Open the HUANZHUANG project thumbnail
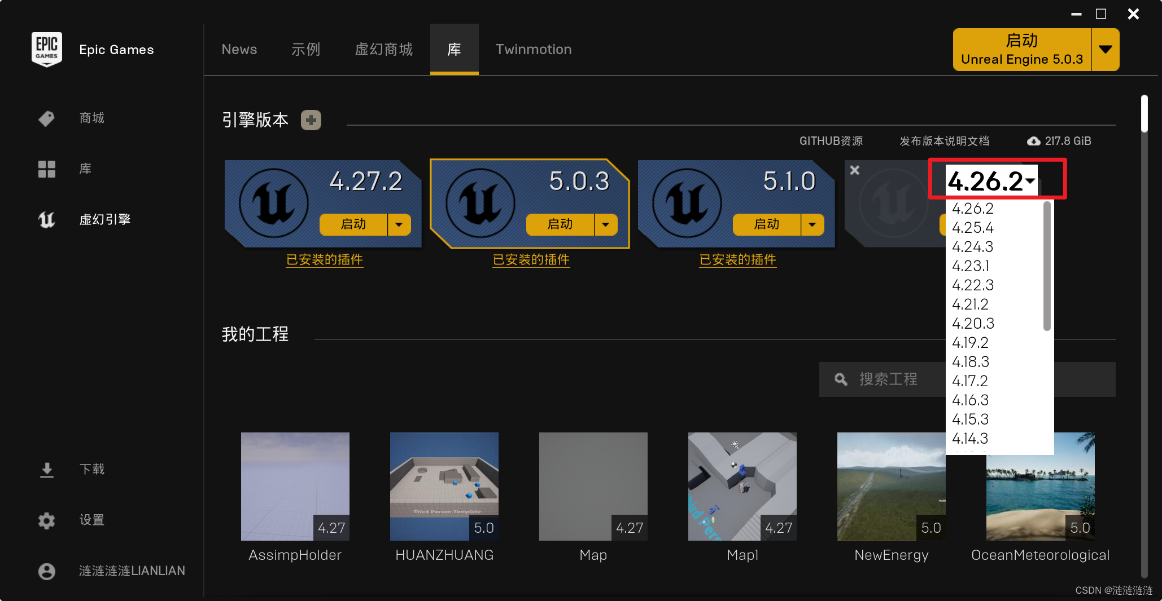Image resolution: width=1162 pixels, height=601 pixels. [444, 487]
